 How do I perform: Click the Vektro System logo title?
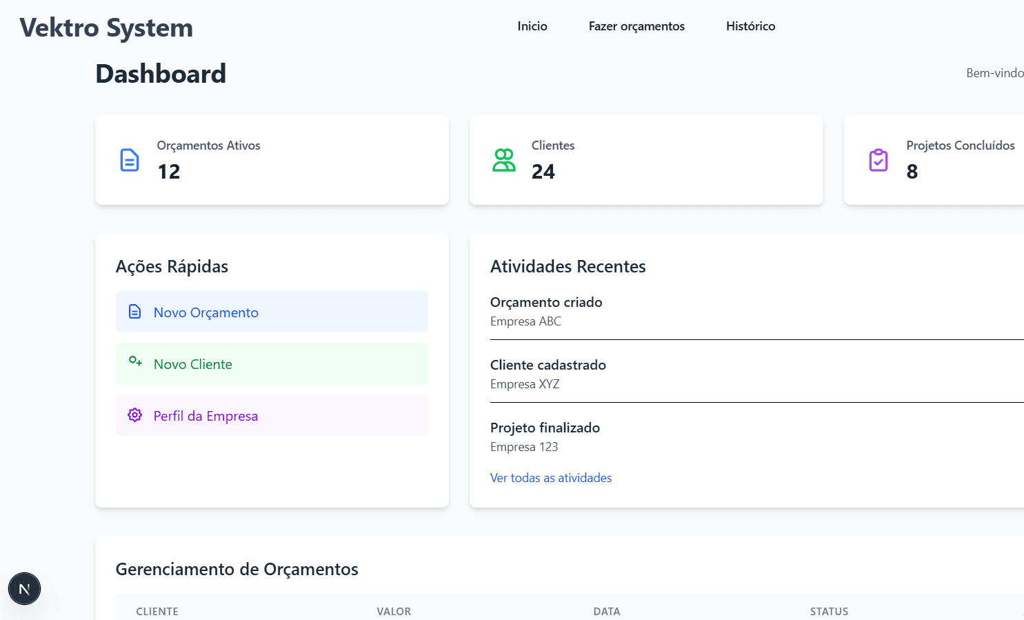[106, 28]
